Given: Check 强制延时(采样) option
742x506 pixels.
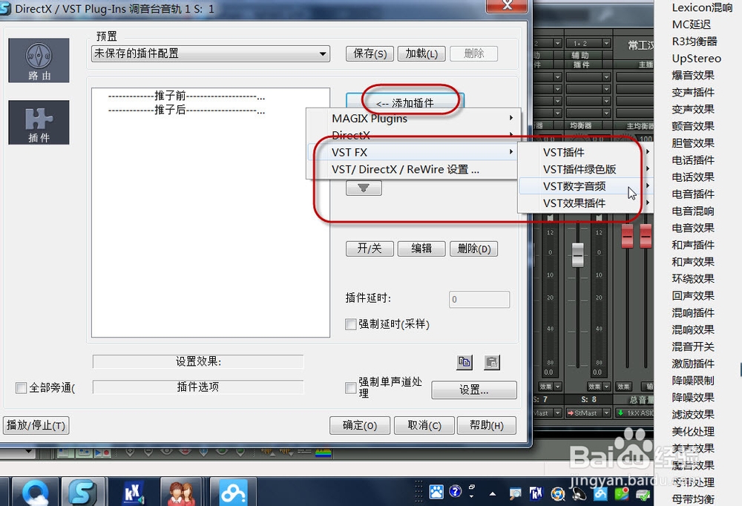Looking at the screenshot, I should [x=350, y=323].
